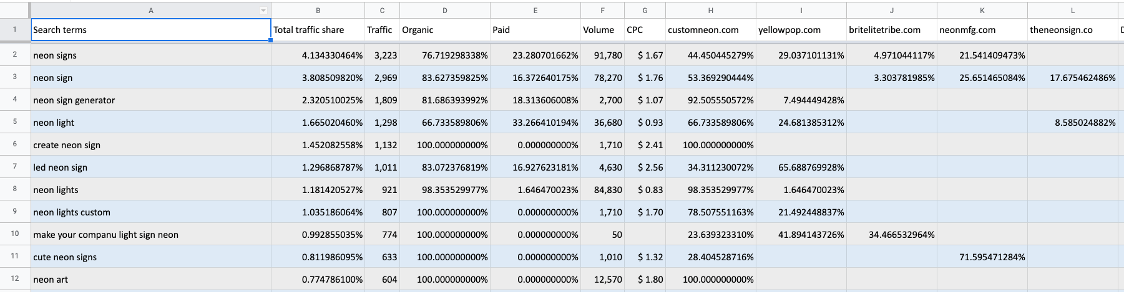Screen dimensions: 1124x292
Task: Click the 'Traffic' header cell
Action: [x=382, y=30]
